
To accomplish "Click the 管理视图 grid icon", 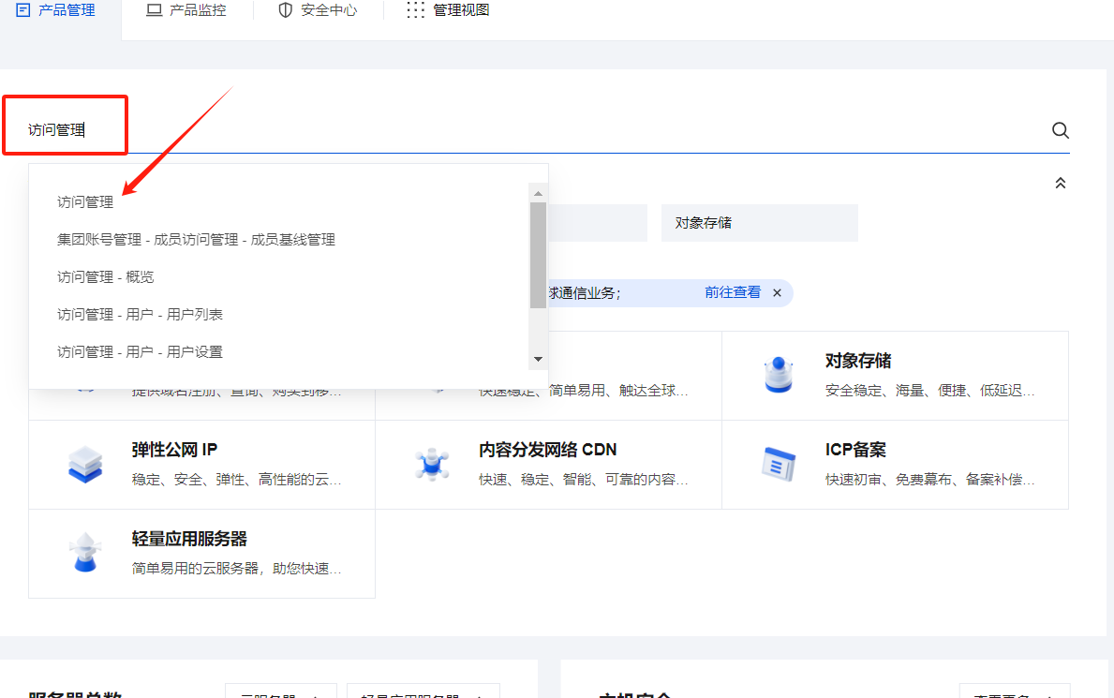I will point(416,10).
